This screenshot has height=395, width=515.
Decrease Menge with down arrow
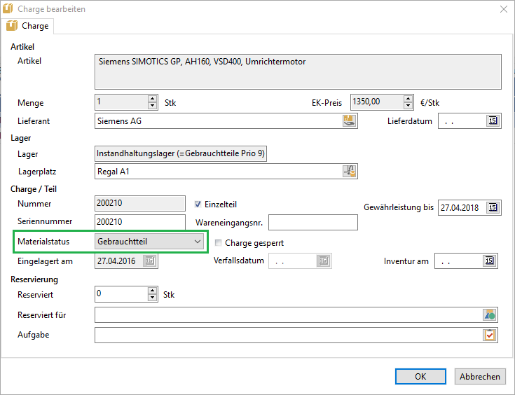coord(152,106)
